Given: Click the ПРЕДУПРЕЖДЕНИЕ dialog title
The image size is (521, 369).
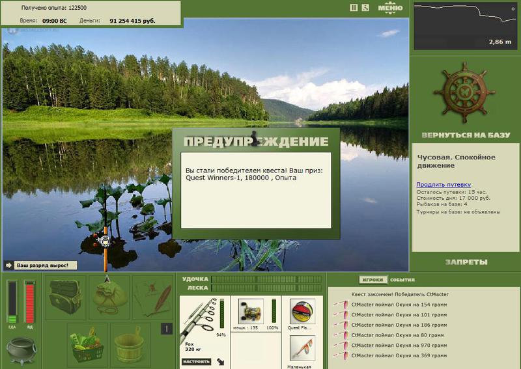Looking at the screenshot, I should (256, 141).
